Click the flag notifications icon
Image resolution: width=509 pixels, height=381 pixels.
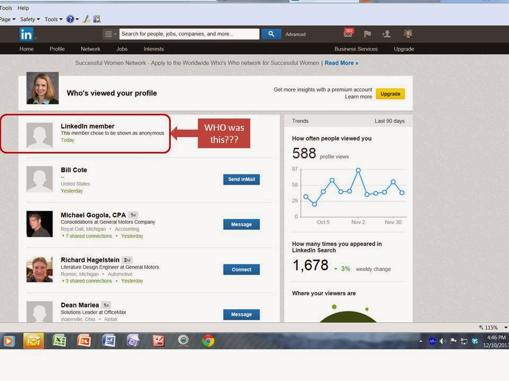pyautogui.click(x=367, y=33)
